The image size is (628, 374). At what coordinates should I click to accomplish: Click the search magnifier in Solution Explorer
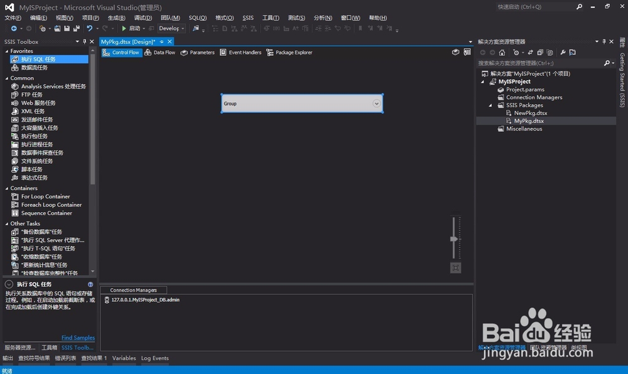click(x=607, y=63)
